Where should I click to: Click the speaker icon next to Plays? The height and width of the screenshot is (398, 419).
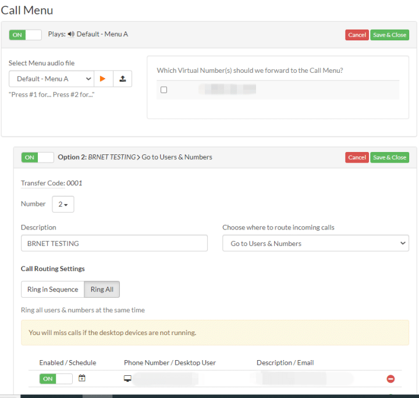[71, 34]
